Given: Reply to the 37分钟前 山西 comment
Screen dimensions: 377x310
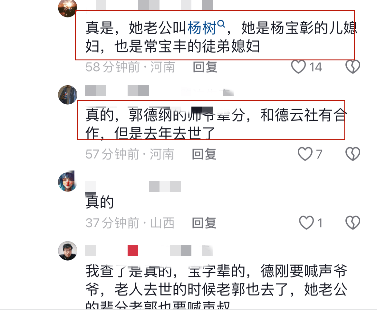Looking at the screenshot, I should [x=204, y=223].
